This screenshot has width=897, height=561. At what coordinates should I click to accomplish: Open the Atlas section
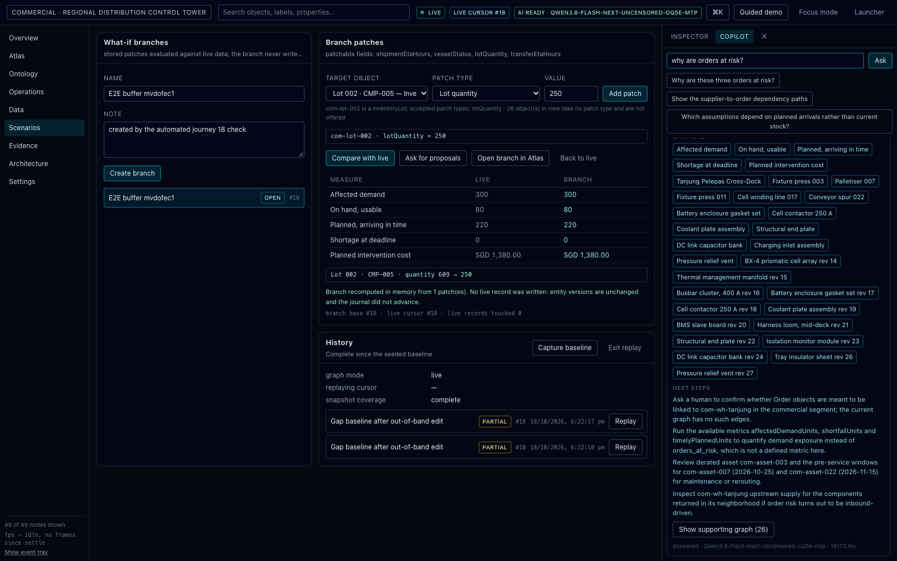click(44, 56)
